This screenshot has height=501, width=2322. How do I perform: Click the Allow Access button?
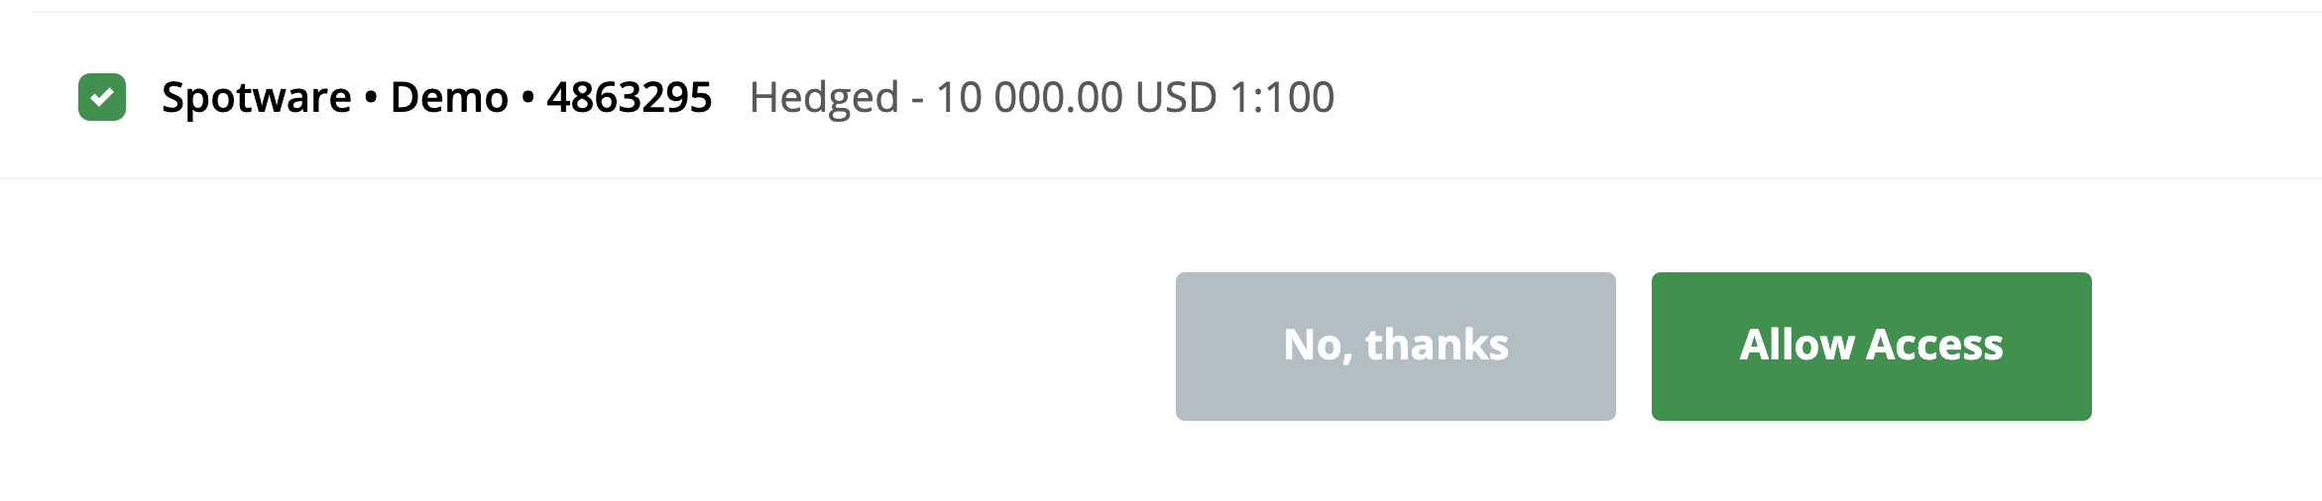click(x=1871, y=347)
